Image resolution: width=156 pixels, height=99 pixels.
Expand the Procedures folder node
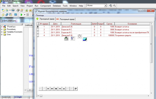click(2, 29)
